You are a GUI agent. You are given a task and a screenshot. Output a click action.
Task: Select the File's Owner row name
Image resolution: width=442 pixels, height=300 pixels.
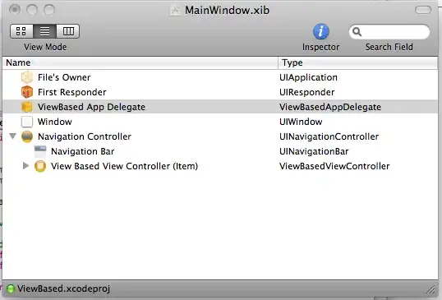click(64, 77)
